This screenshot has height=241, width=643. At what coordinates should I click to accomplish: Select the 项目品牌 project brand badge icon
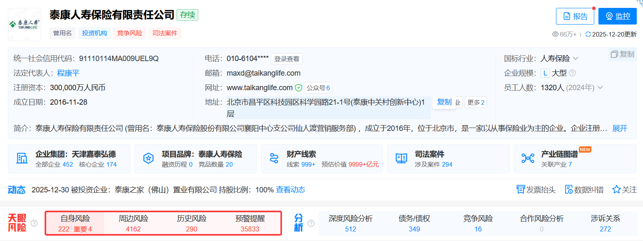click(149, 158)
